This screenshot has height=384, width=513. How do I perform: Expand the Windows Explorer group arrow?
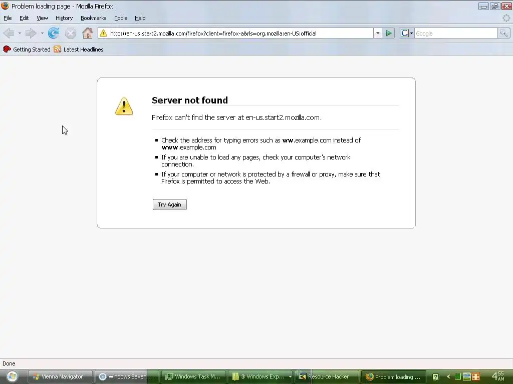tap(290, 376)
